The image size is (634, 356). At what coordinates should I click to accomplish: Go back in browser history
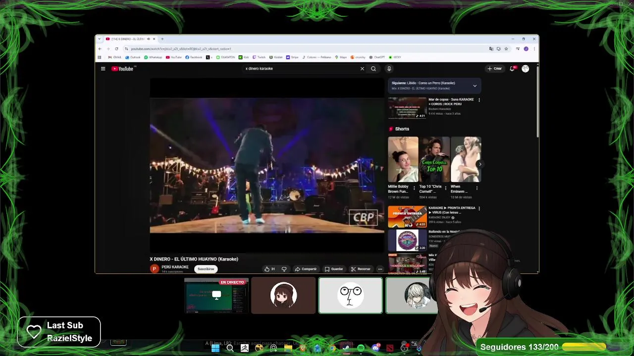click(x=100, y=49)
